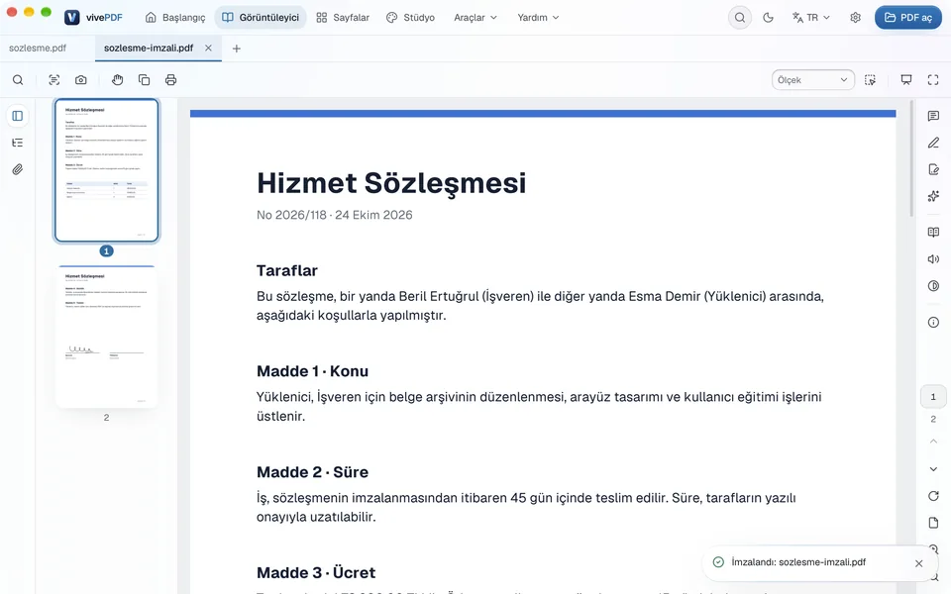The height and width of the screenshot is (594, 951).
Task: Click the Madde 2 · Süre heading
Action: 312,471
